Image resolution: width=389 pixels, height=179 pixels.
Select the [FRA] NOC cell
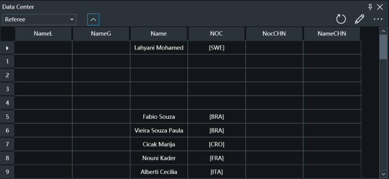217,158
